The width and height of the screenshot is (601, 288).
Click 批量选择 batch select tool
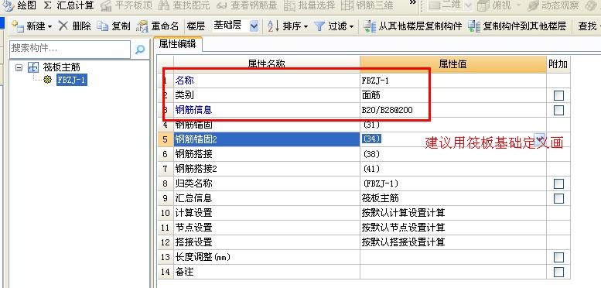(x=310, y=5)
